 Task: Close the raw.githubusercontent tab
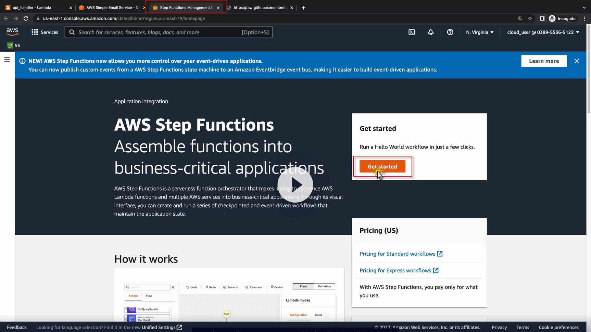[x=292, y=8]
